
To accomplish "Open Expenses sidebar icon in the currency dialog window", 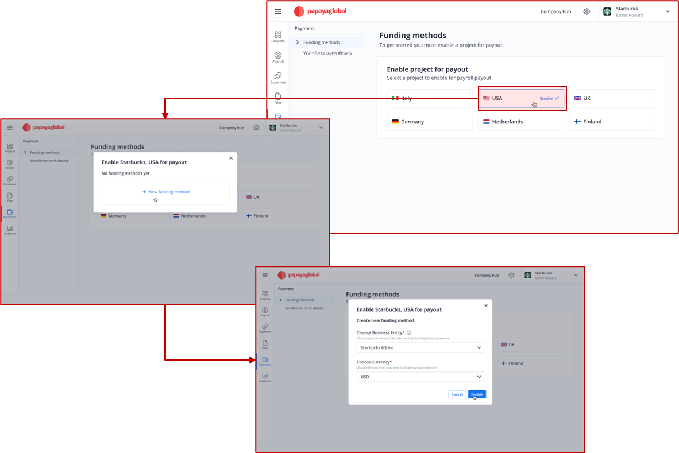I will [x=265, y=328].
